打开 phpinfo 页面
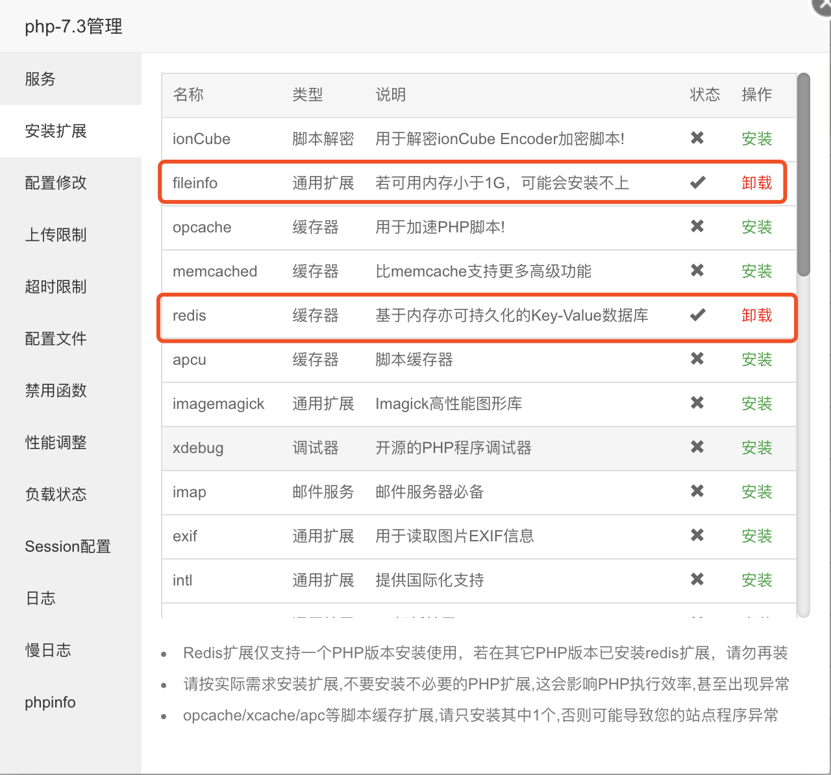This screenshot has height=775, width=831. 50,702
